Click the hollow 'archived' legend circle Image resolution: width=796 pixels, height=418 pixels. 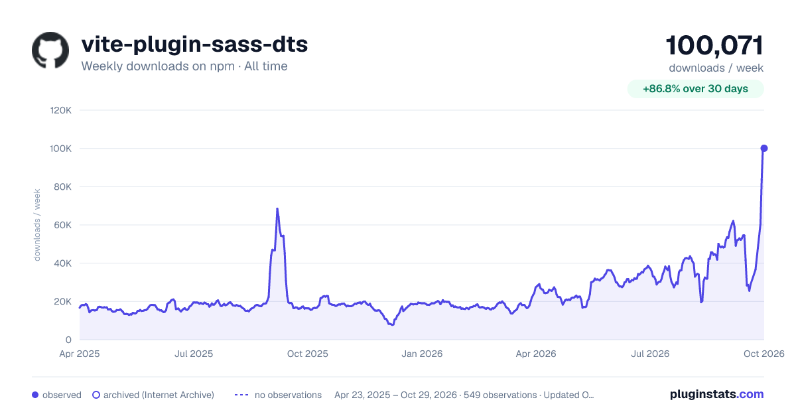[96, 395]
